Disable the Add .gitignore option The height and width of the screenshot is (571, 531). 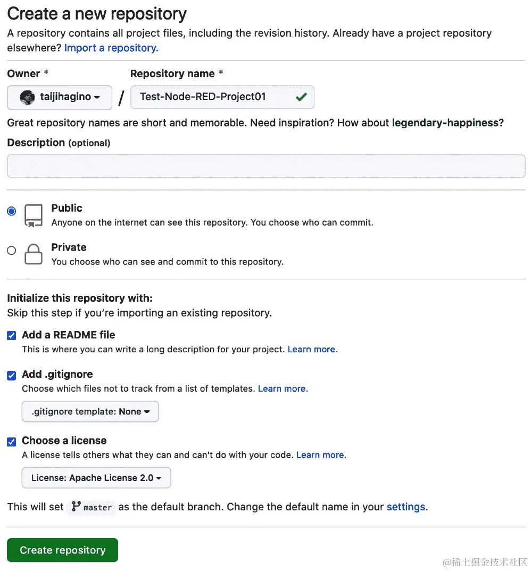pos(11,375)
